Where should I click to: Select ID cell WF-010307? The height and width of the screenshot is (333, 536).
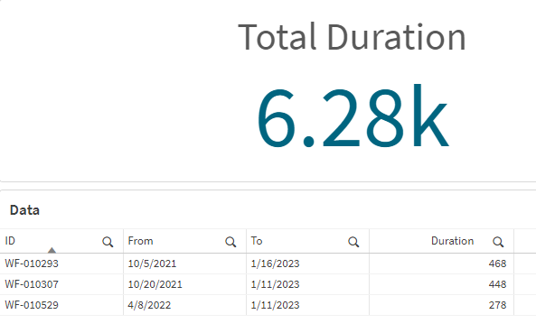(x=32, y=284)
